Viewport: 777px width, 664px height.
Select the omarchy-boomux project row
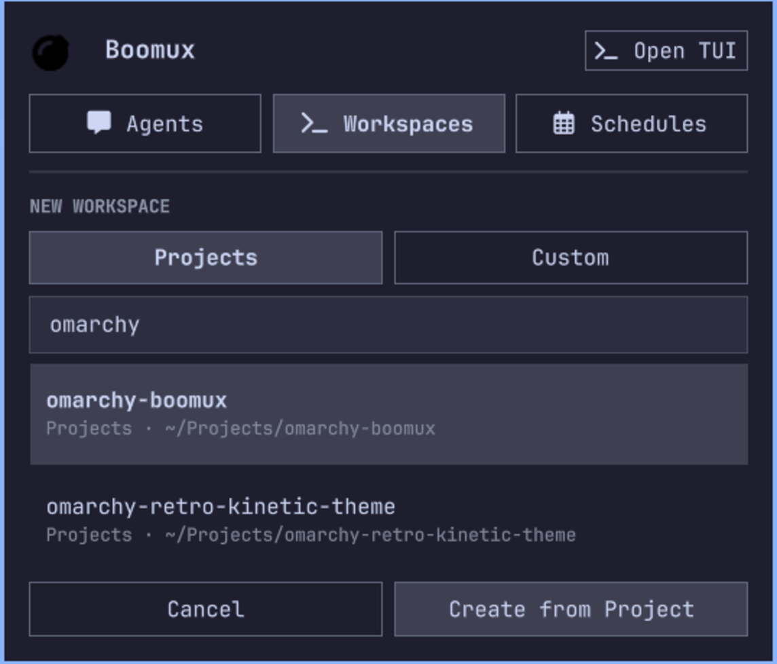tap(389, 414)
